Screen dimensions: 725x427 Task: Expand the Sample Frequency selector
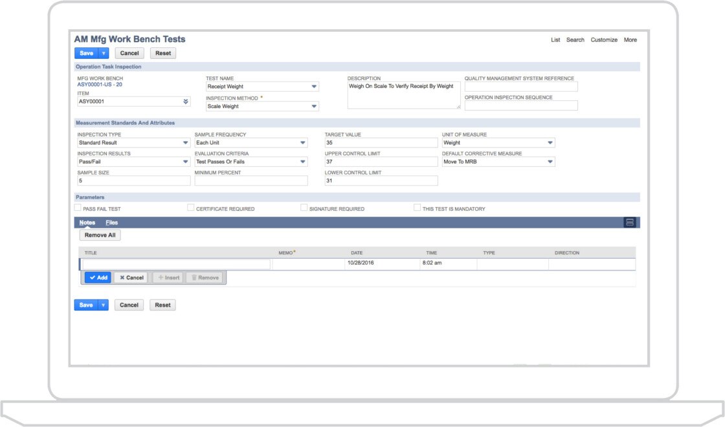point(302,142)
